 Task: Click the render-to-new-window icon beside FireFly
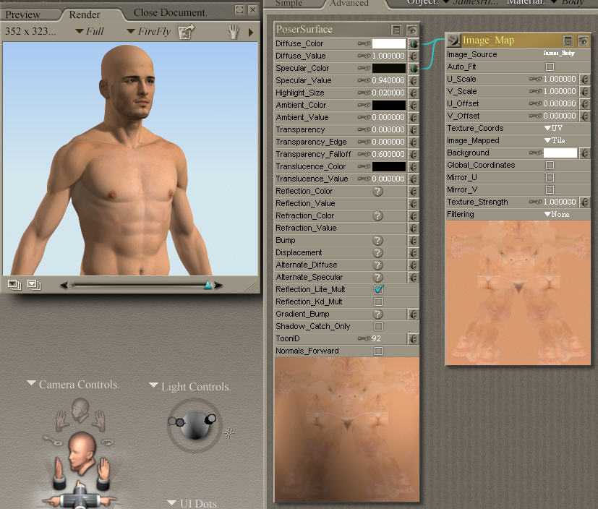click(187, 31)
